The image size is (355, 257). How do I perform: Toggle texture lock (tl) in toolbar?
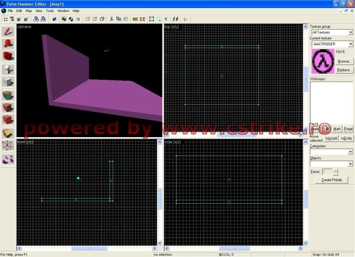click(166, 19)
